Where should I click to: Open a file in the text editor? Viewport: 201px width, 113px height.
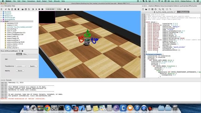tap(146, 9)
